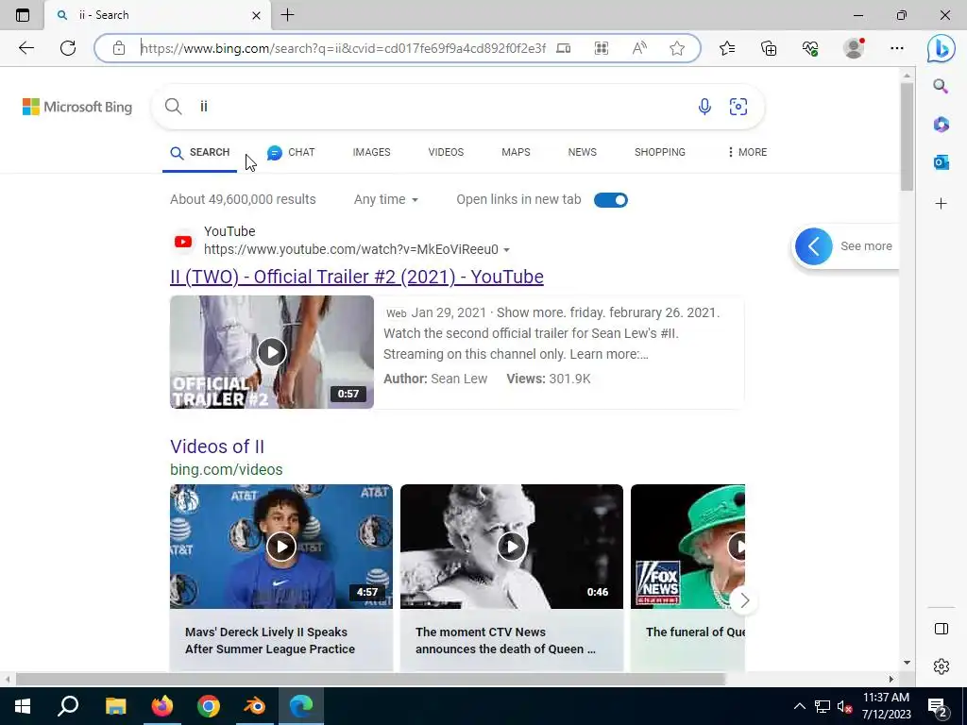Show hidden system tray icons
967x725 pixels.
coord(799,706)
